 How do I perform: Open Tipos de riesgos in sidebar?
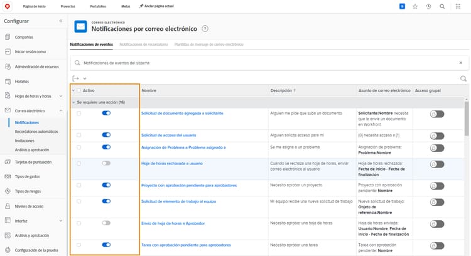click(28, 191)
